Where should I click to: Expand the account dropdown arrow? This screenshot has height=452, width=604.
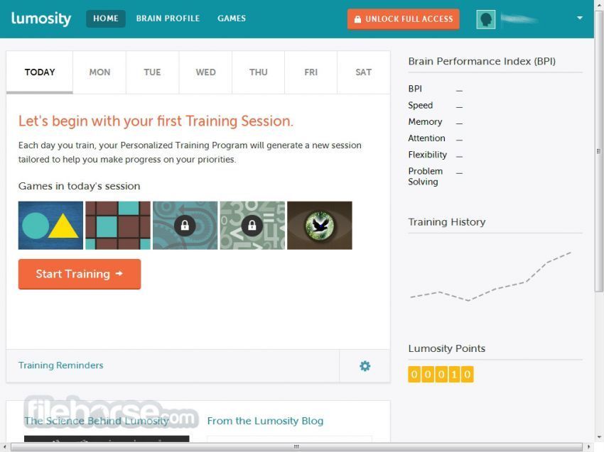point(579,18)
